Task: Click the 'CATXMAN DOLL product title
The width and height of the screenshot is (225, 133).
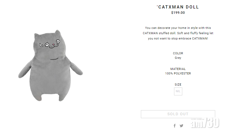Action: pos(178,7)
